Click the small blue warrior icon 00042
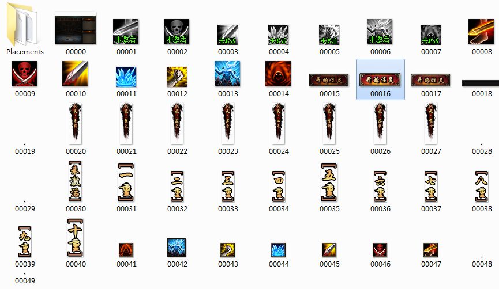The image size is (499, 289). [x=177, y=247]
